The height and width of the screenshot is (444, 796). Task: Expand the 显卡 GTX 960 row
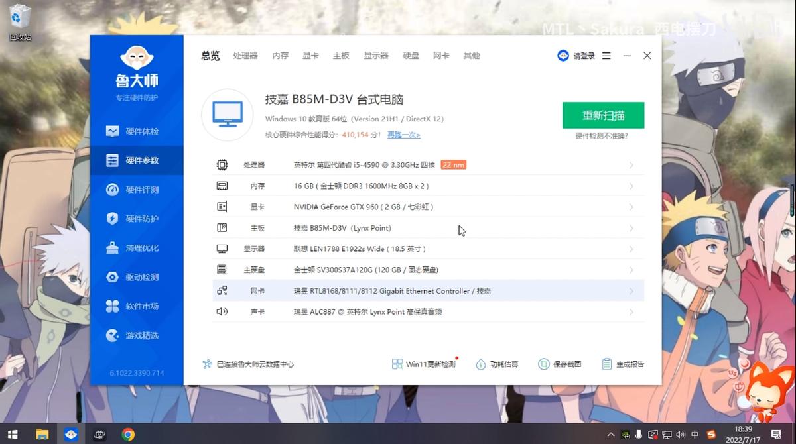(425, 206)
